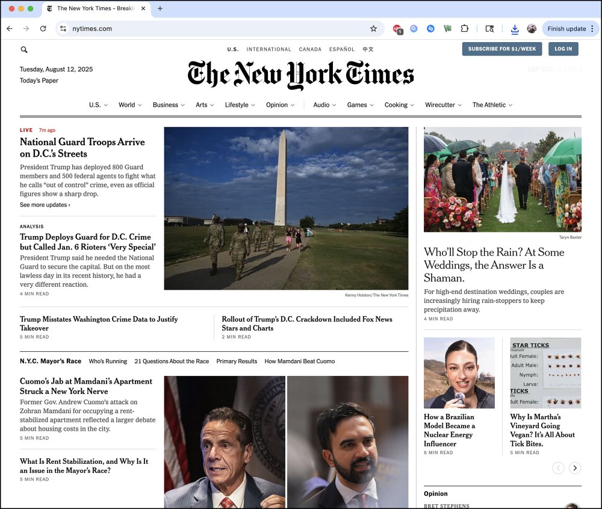
Task: Open Cuomo's Jab at Mamdani's Apartment article
Action: coord(86,386)
